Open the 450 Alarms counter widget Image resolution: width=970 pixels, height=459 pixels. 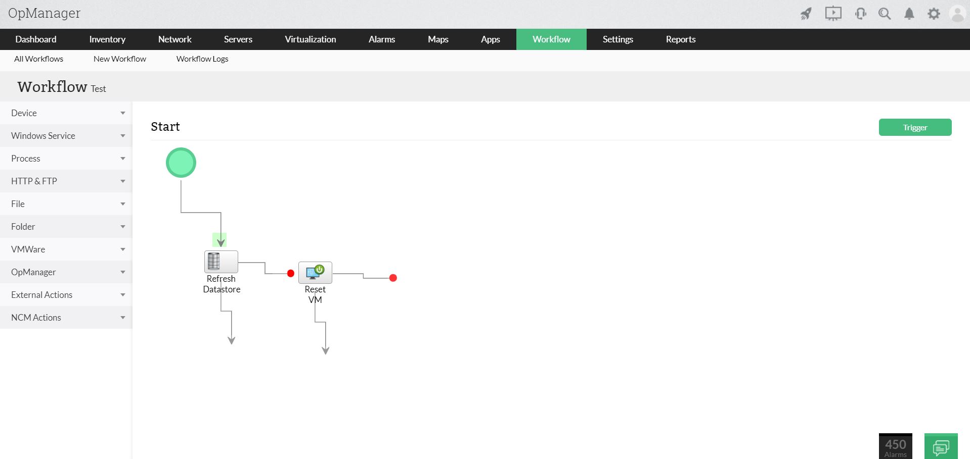pyautogui.click(x=895, y=446)
